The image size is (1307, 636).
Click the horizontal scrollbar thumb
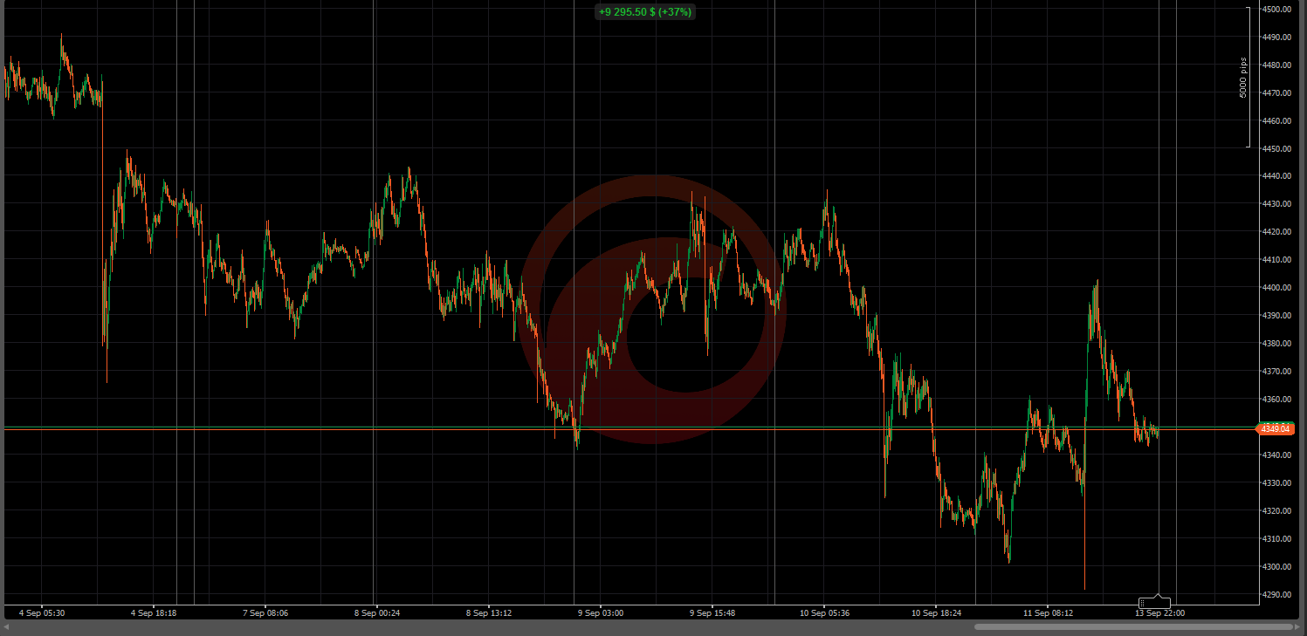pos(1133,626)
